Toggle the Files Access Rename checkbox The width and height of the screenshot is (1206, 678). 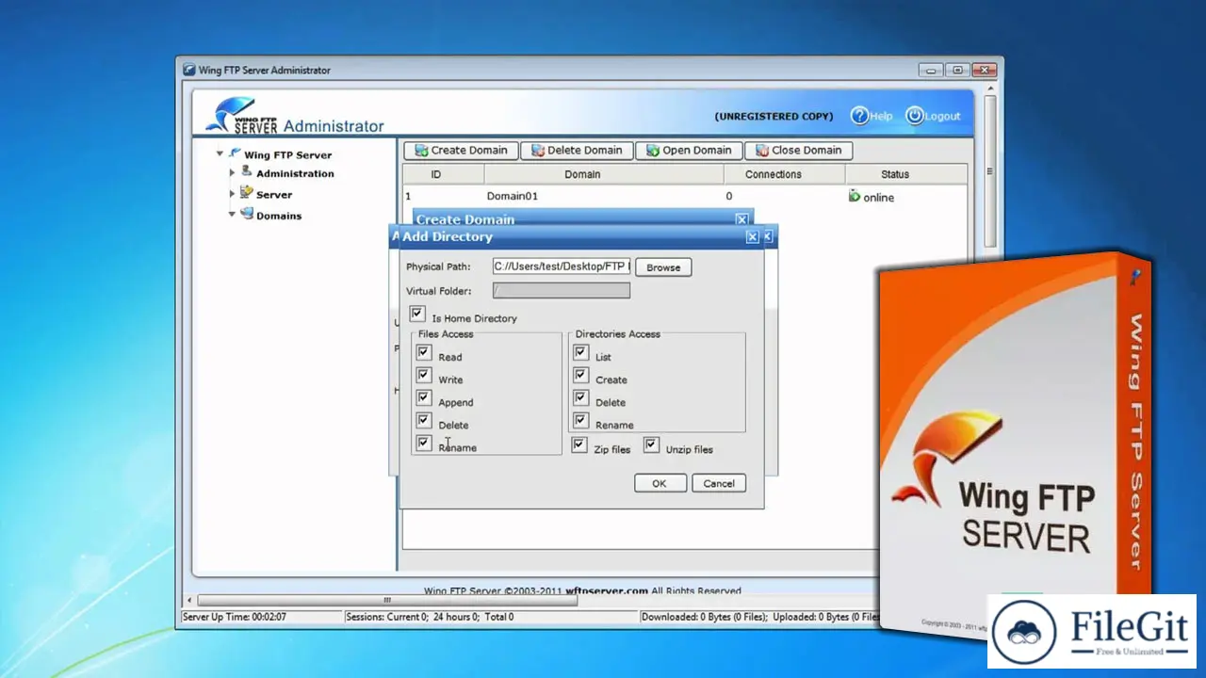point(424,443)
